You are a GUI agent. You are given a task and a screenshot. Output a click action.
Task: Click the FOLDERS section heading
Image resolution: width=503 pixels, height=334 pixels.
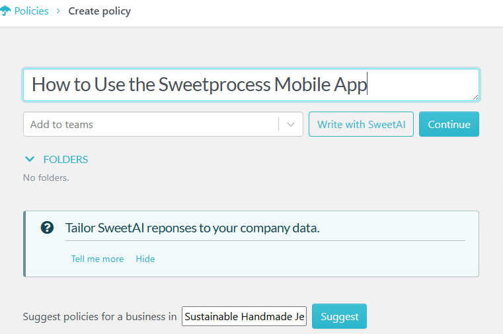pyautogui.click(x=65, y=159)
